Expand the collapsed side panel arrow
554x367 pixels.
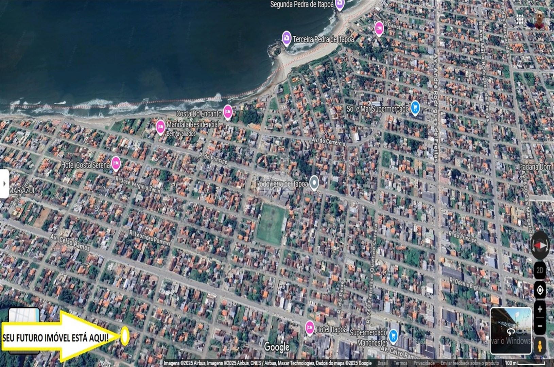point(4,183)
